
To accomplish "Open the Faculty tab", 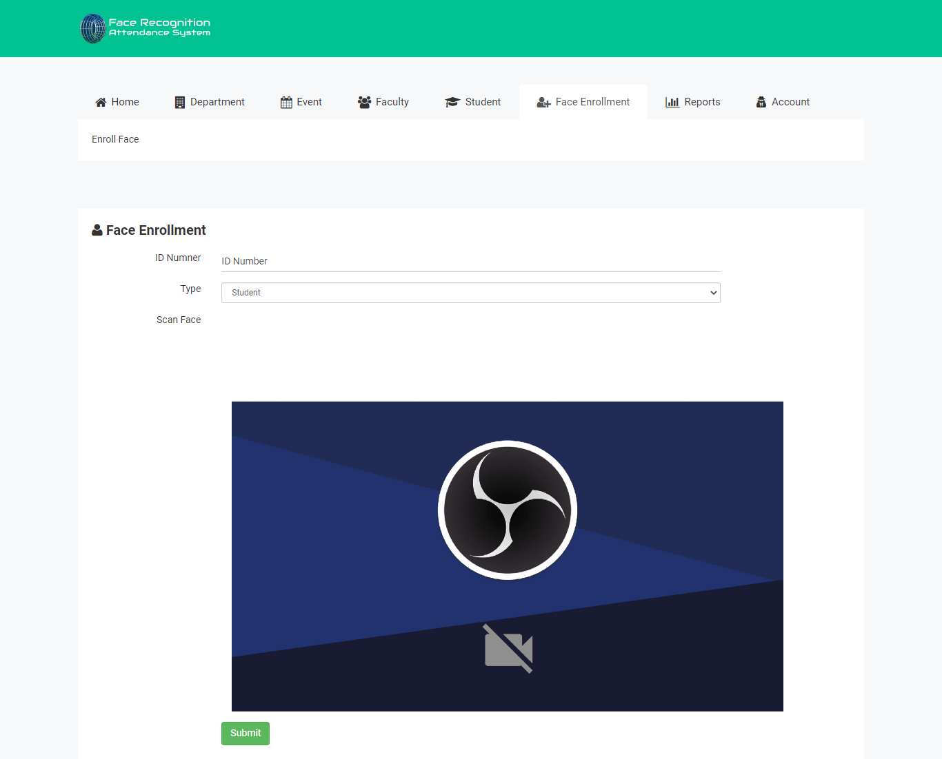I will point(383,102).
